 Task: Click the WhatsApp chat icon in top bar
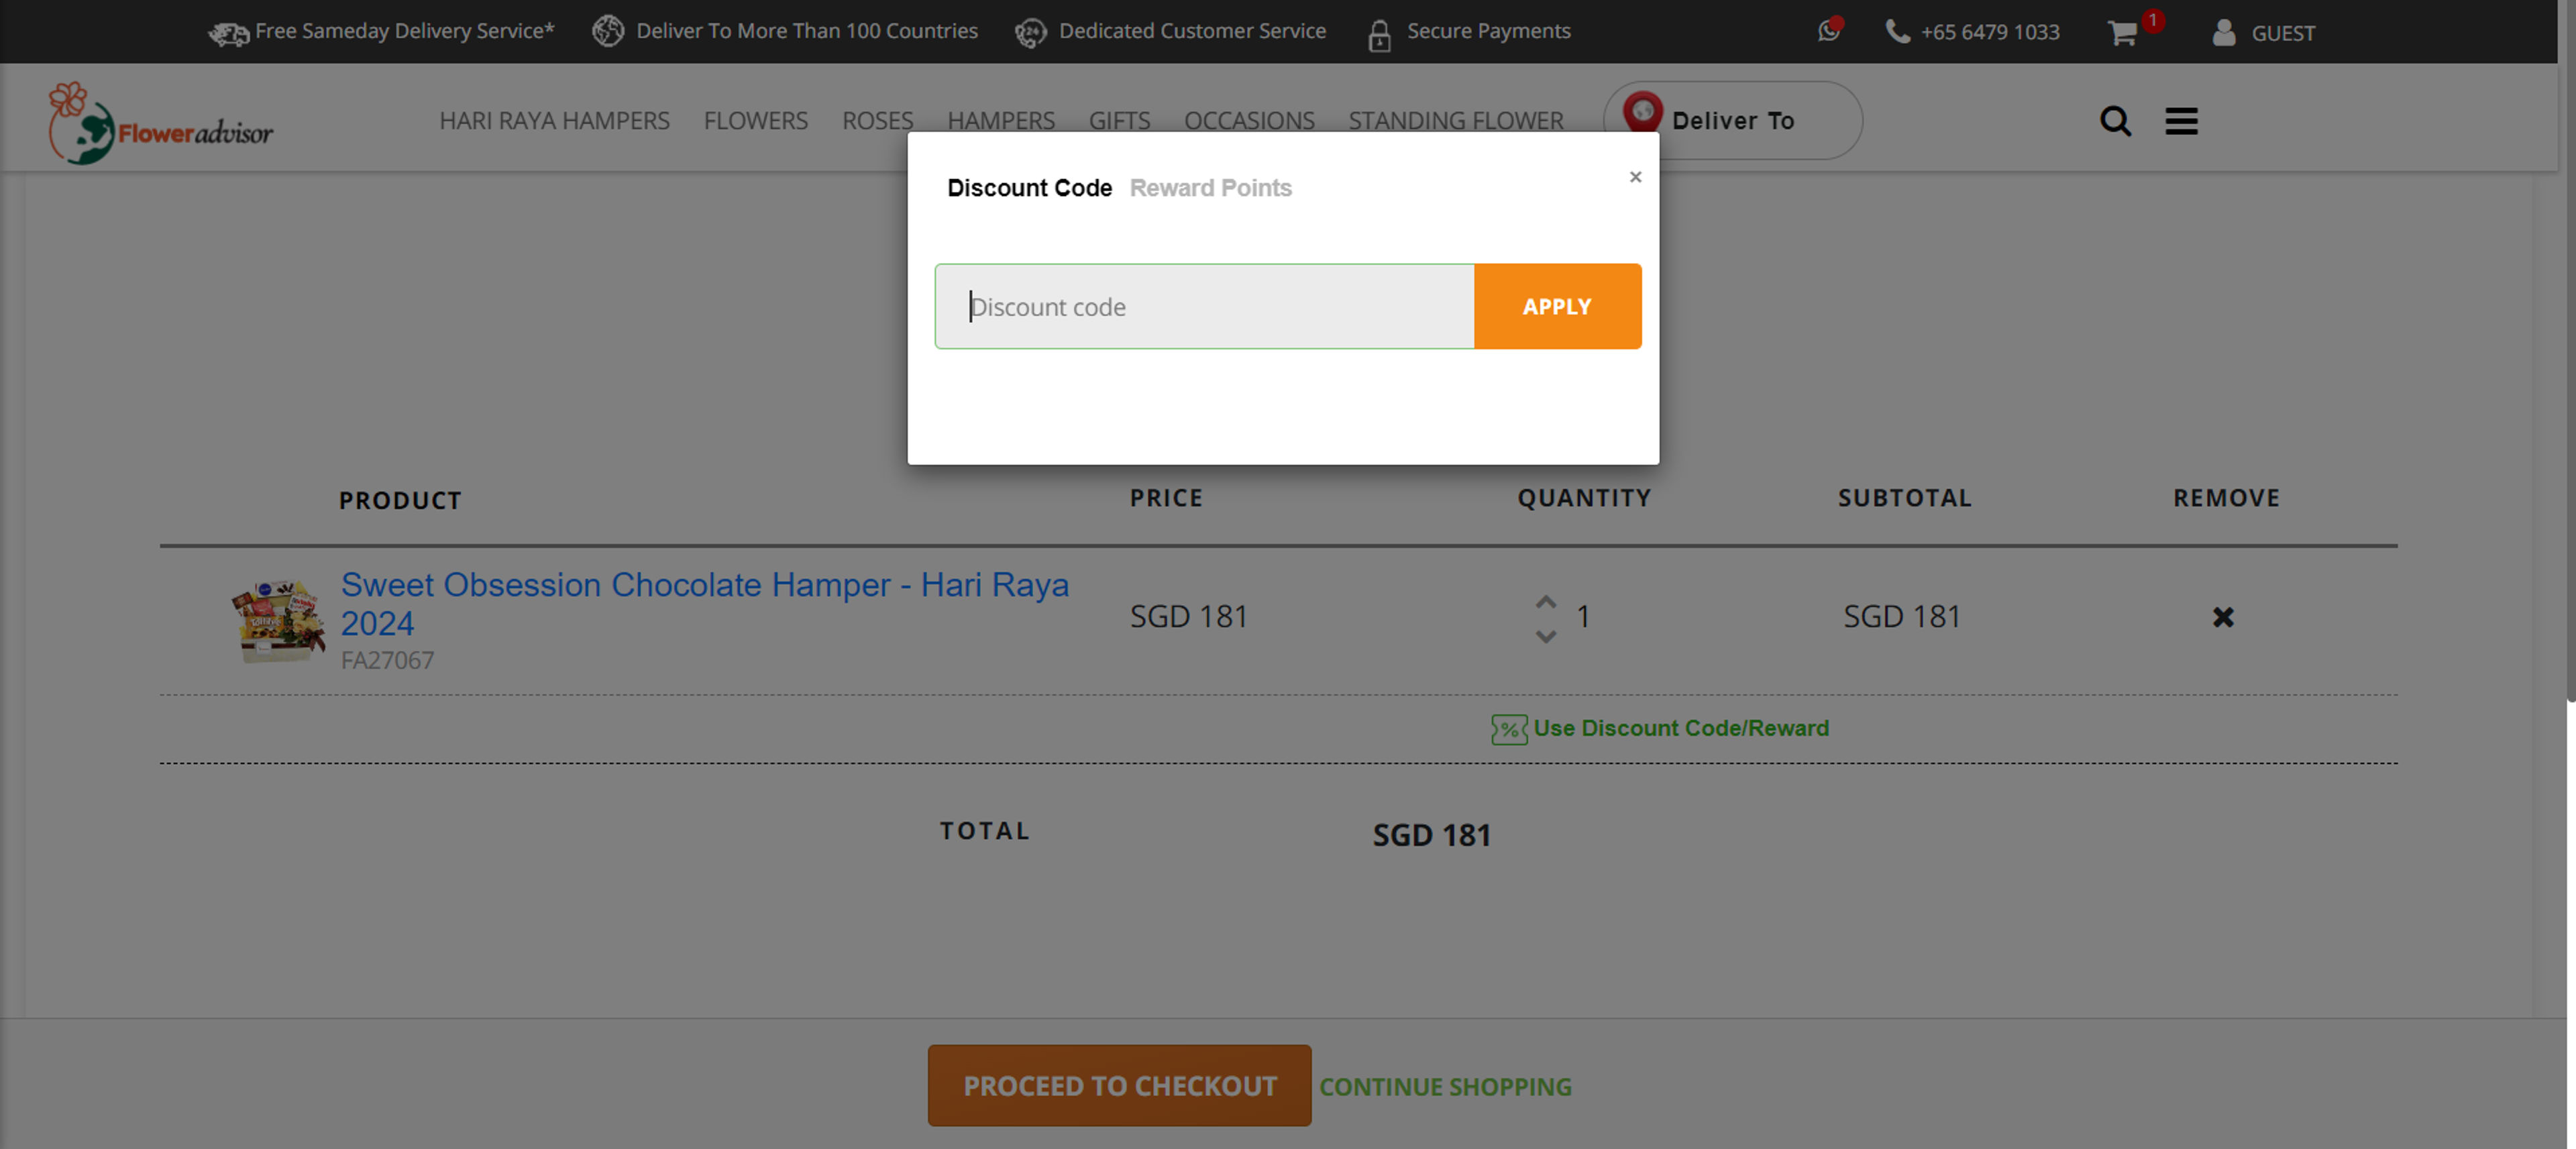[x=1829, y=31]
